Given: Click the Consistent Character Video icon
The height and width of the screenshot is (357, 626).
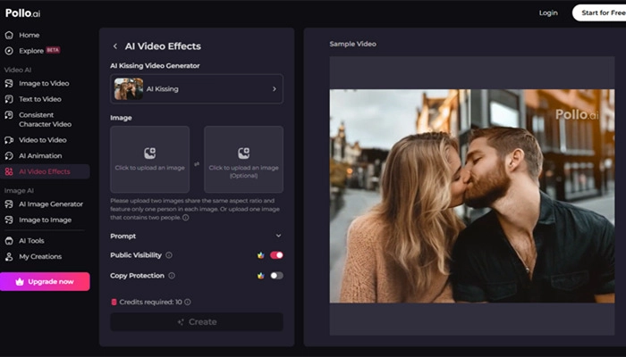Looking at the screenshot, I should coord(9,115).
